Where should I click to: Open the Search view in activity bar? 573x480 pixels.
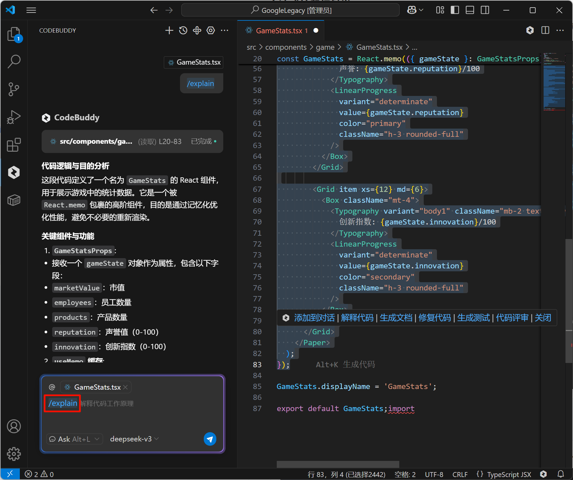click(x=14, y=61)
